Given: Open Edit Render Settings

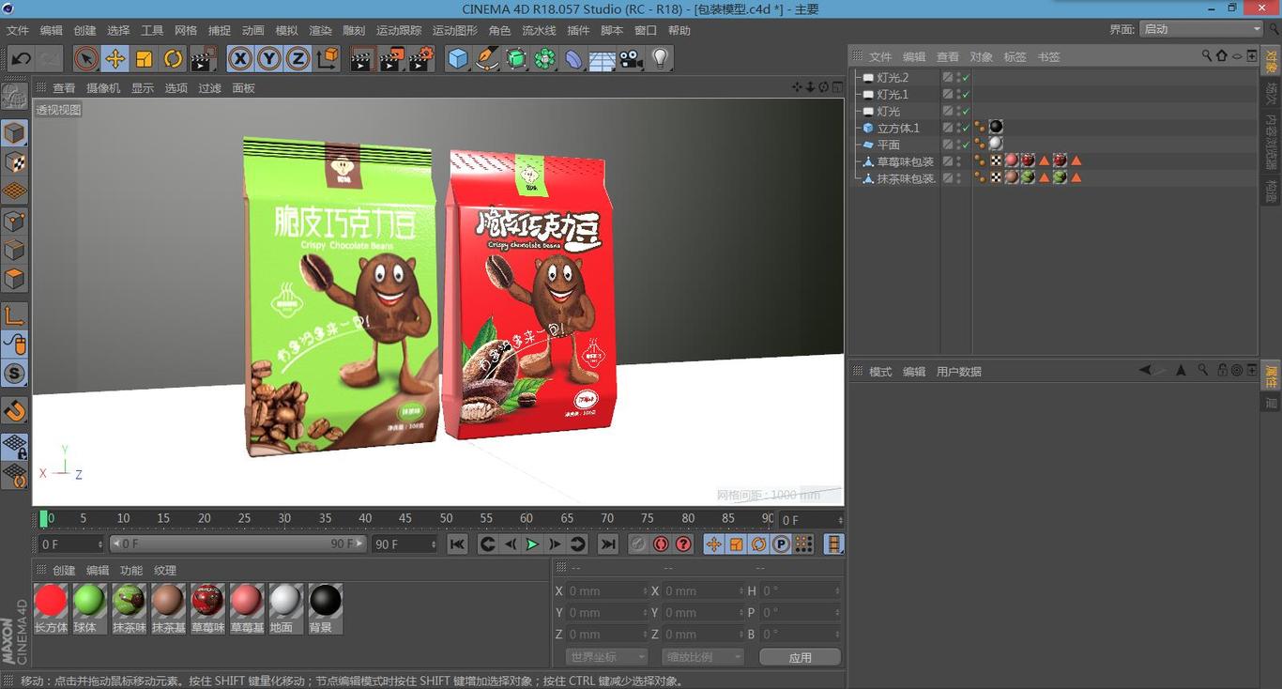Looking at the screenshot, I should point(421,59).
